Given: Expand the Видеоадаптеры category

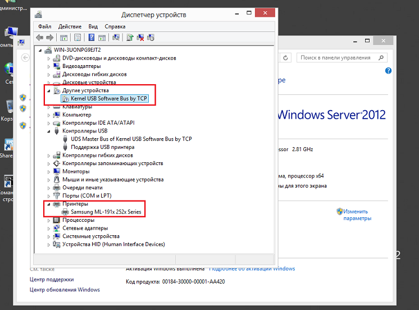Looking at the screenshot, I should 49,66.
